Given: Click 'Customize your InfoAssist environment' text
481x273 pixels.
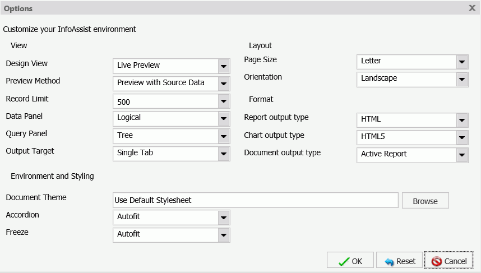Looking at the screenshot, I should (70, 30).
